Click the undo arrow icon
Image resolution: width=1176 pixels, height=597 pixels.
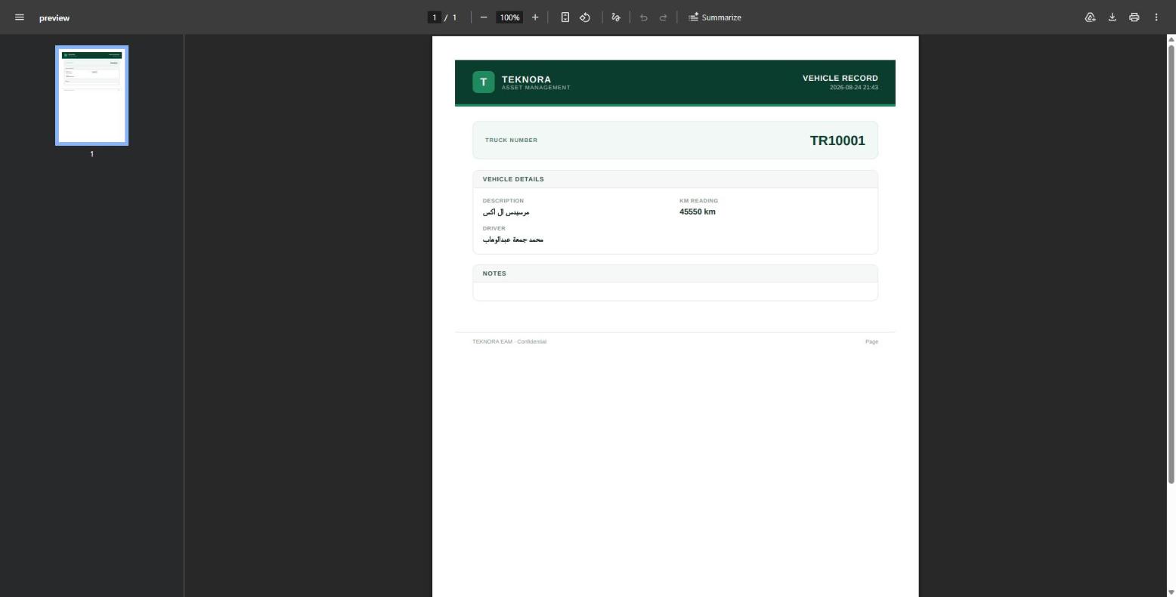click(644, 17)
